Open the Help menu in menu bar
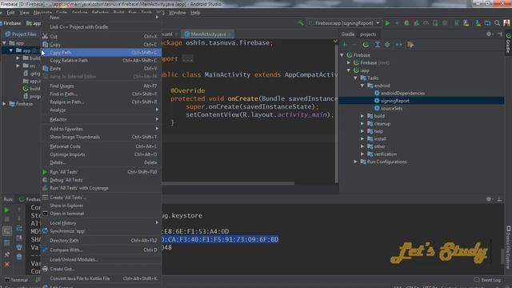Image resolution: width=512 pixels, height=288 pixels. click(x=195, y=13)
